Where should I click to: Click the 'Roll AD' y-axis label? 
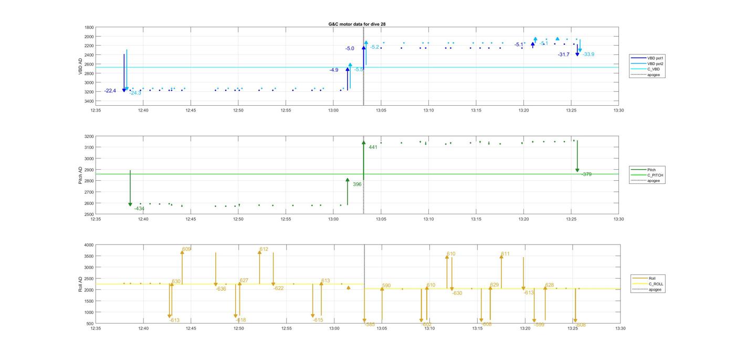80,284
